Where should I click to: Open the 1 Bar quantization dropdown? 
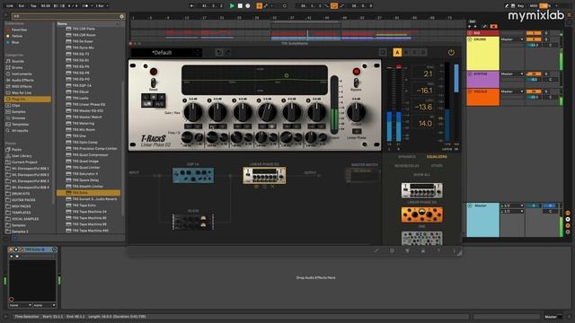(102, 6)
